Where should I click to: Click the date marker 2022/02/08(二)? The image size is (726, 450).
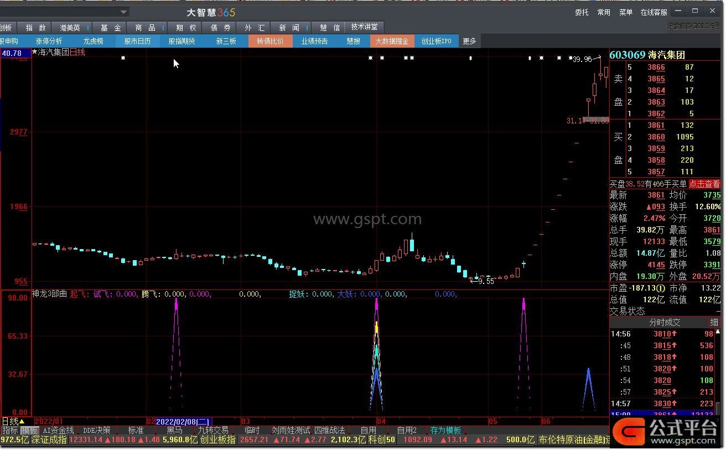tap(183, 421)
